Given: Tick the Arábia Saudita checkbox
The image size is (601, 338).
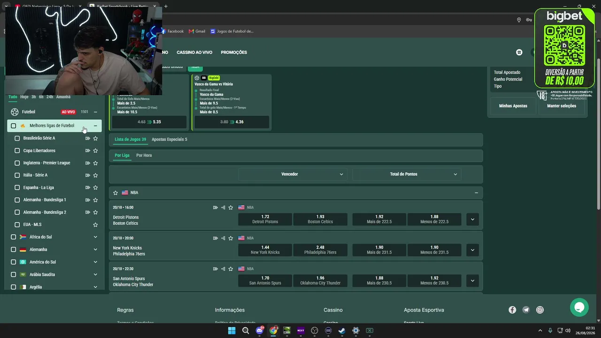Looking at the screenshot, I should pyautogui.click(x=14, y=275).
